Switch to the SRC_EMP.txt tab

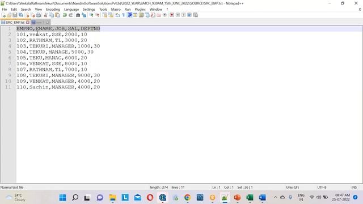15,23
